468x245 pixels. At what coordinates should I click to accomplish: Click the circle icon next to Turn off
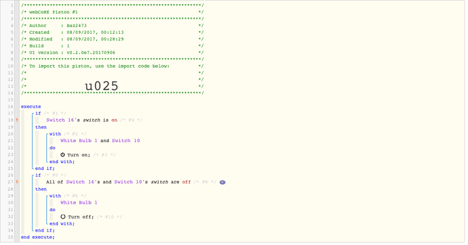62,217
